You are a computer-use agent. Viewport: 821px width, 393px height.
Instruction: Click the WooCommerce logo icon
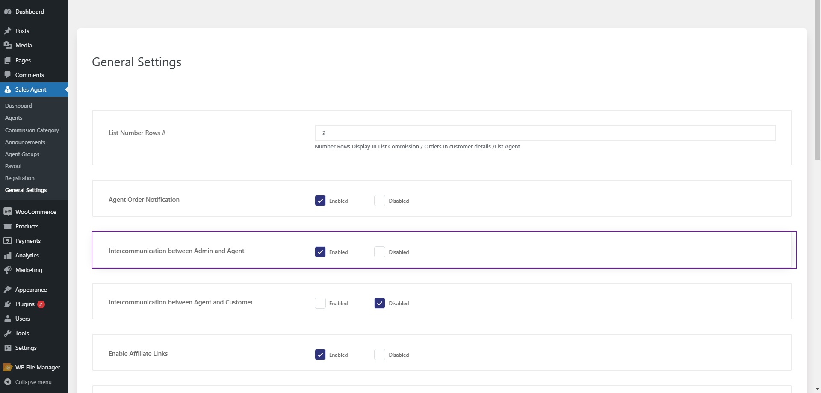click(x=8, y=212)
